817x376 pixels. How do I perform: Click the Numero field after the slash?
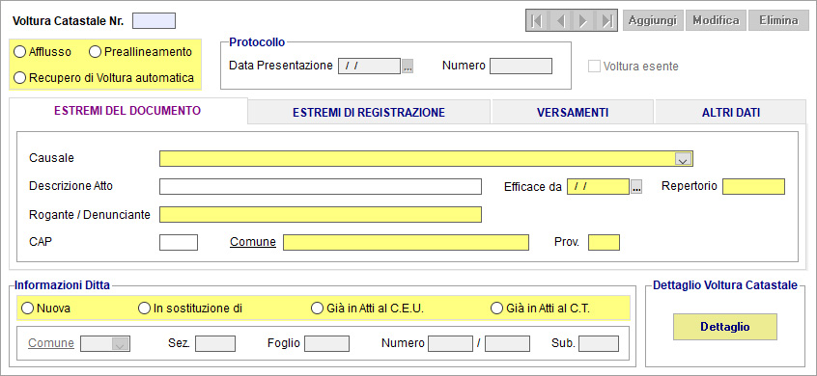(508, 344)
